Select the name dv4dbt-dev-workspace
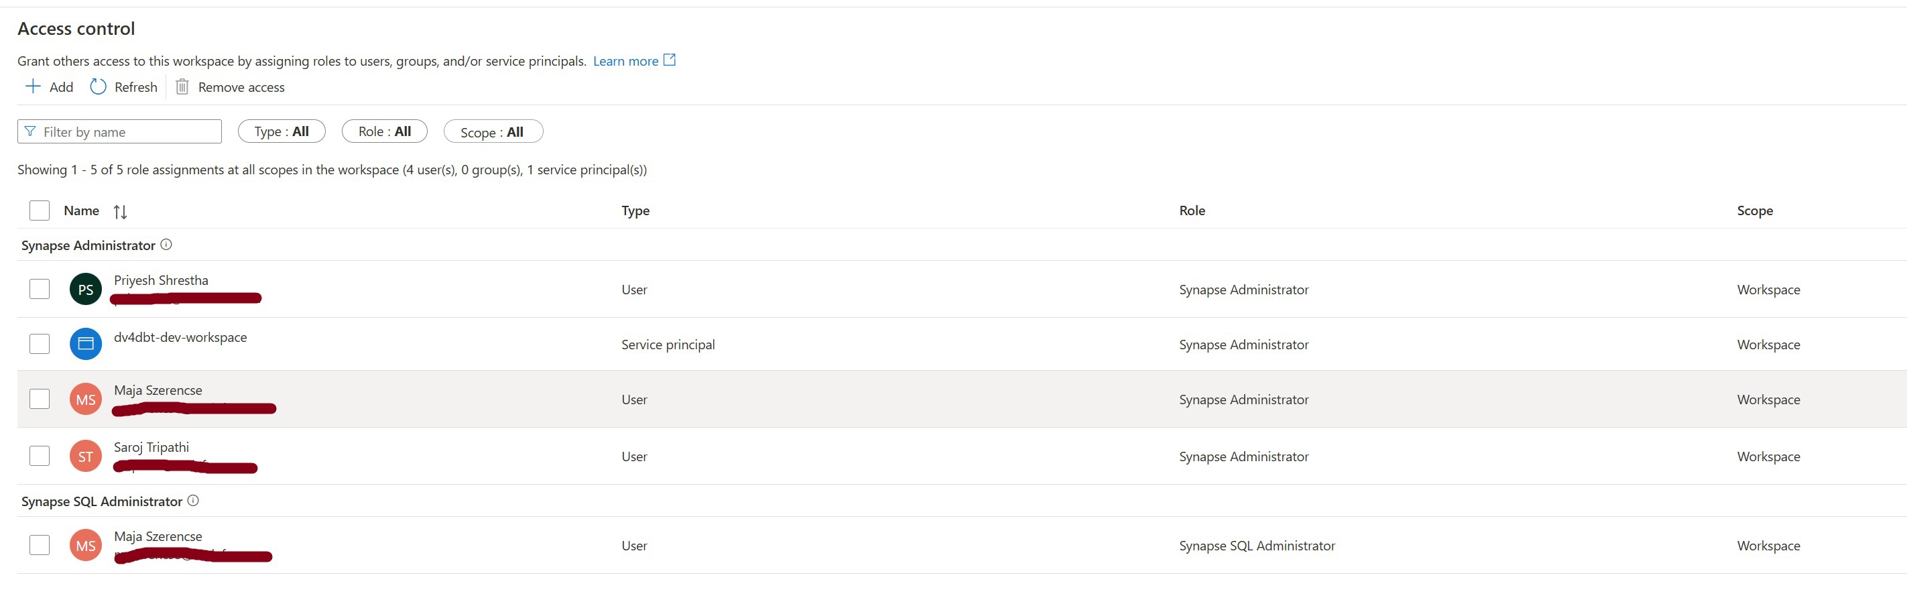 180,337
